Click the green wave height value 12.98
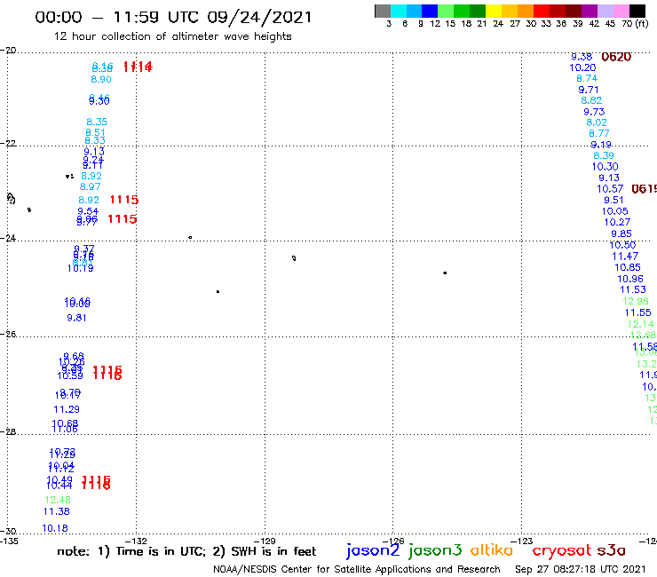Viewport: 657px width, 577px height. (x=636, y=301)
